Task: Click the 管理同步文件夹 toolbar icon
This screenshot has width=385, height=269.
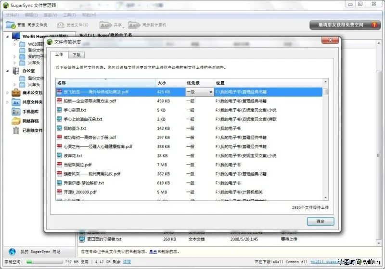Action: pos(11,25)
